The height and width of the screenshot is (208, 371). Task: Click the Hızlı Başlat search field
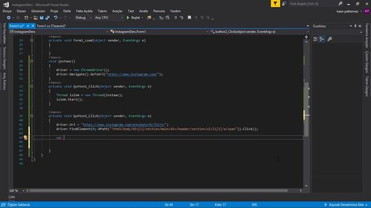click(x=312, y=4)
